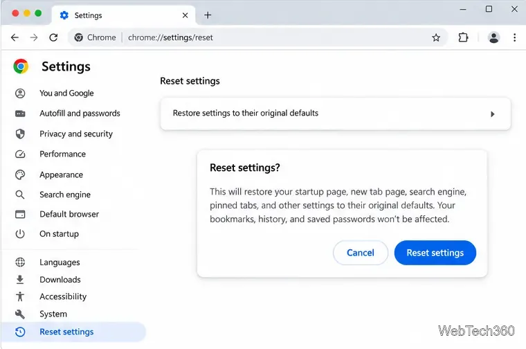The width and height of the screenshot is (526, 349).
Task: Select Downloads in sidebar
Action: (x=60, y=280)
